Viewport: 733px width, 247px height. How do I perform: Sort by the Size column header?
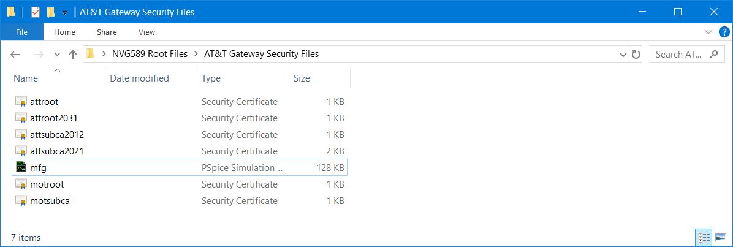click(x=302, y=78)
